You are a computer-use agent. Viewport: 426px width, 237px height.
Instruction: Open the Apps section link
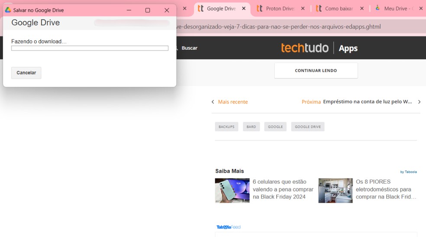(348, 49)
